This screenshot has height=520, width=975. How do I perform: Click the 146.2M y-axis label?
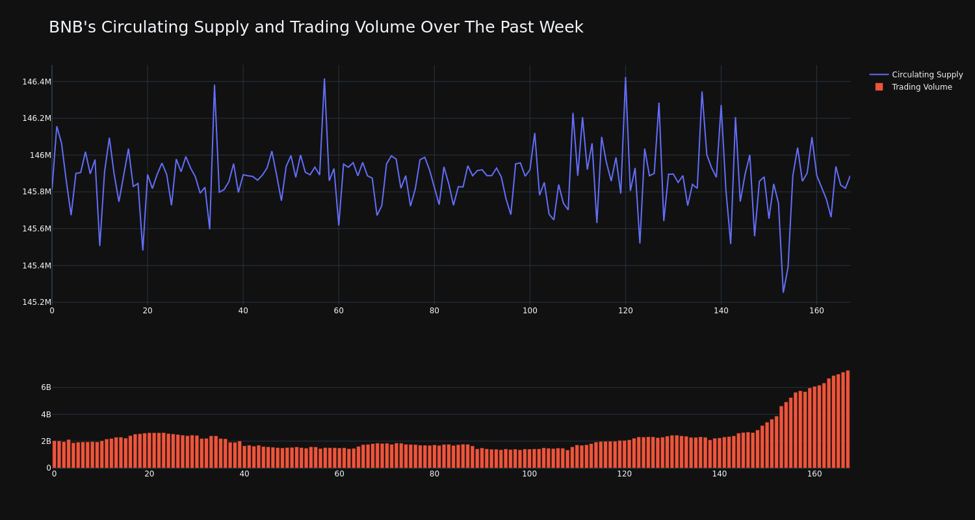(36, 118)
